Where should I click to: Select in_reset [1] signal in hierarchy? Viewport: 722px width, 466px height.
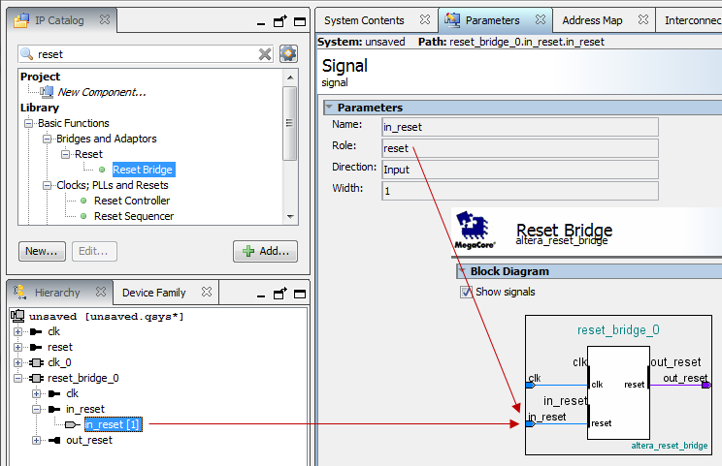[x=114, y=424]
